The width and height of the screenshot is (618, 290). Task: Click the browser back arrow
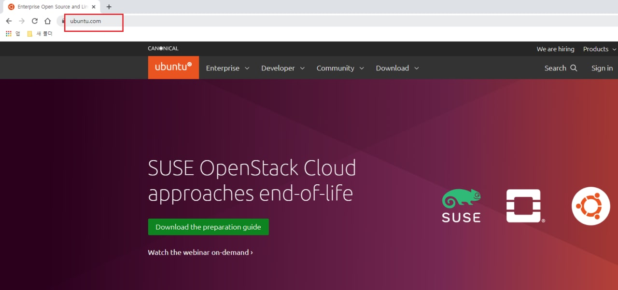tap(9, 21)
